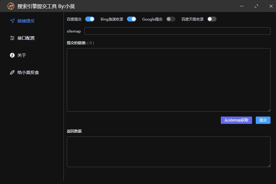Click inside the 提交的链接 text area
This screenshot has height=184, width=276.
coord(168,80)
